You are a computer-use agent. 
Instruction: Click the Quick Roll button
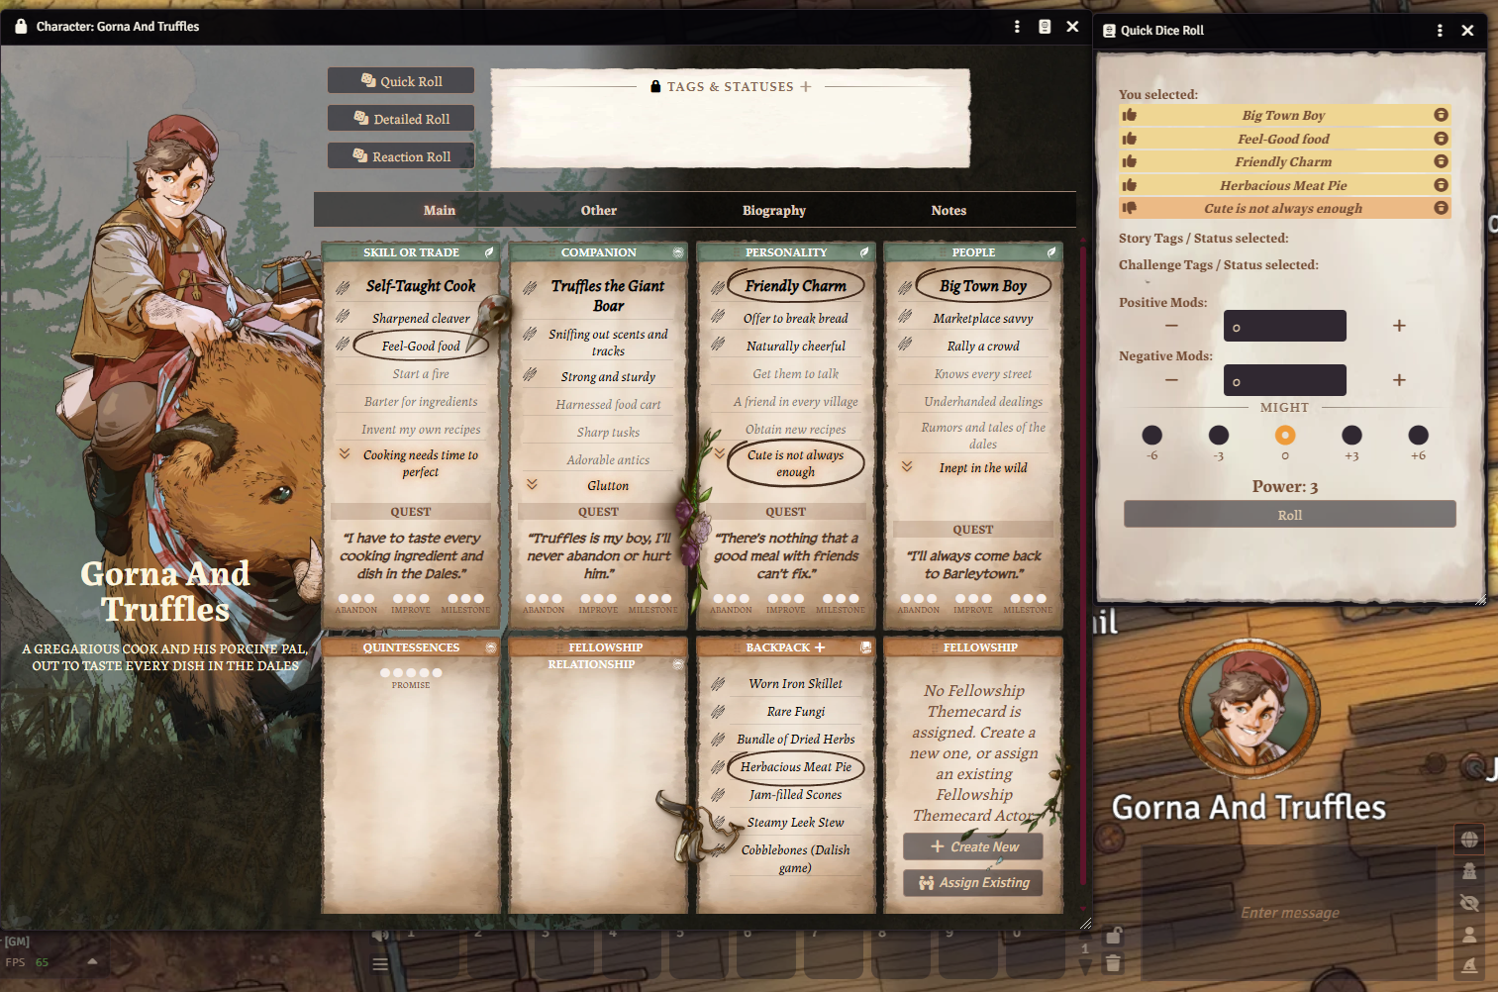tap(401, 81)
